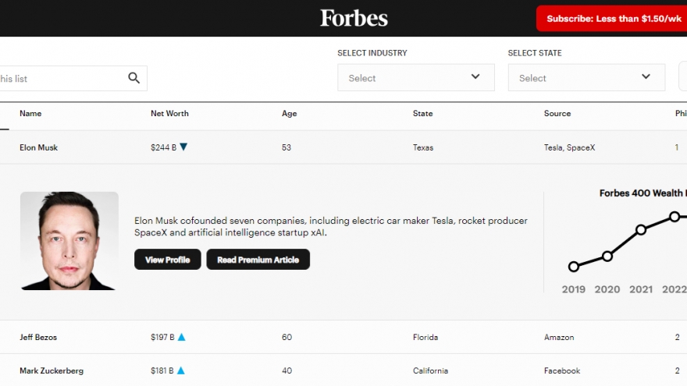
Task: Click the '$197 B' net worth value
Action: tap(162, 337)
